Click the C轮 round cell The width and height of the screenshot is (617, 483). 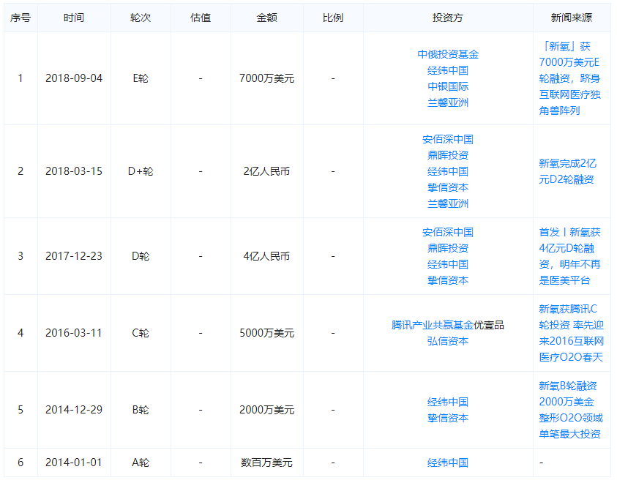coord(141,333)
